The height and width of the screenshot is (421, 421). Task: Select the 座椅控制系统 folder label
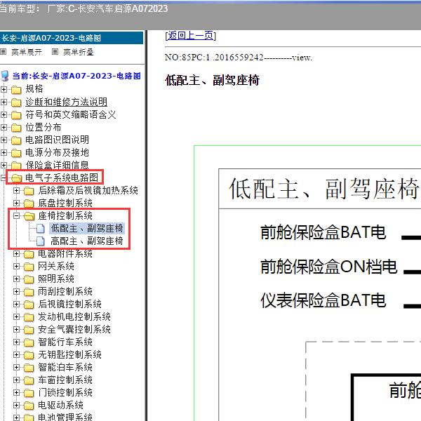(x=65, y=215)
